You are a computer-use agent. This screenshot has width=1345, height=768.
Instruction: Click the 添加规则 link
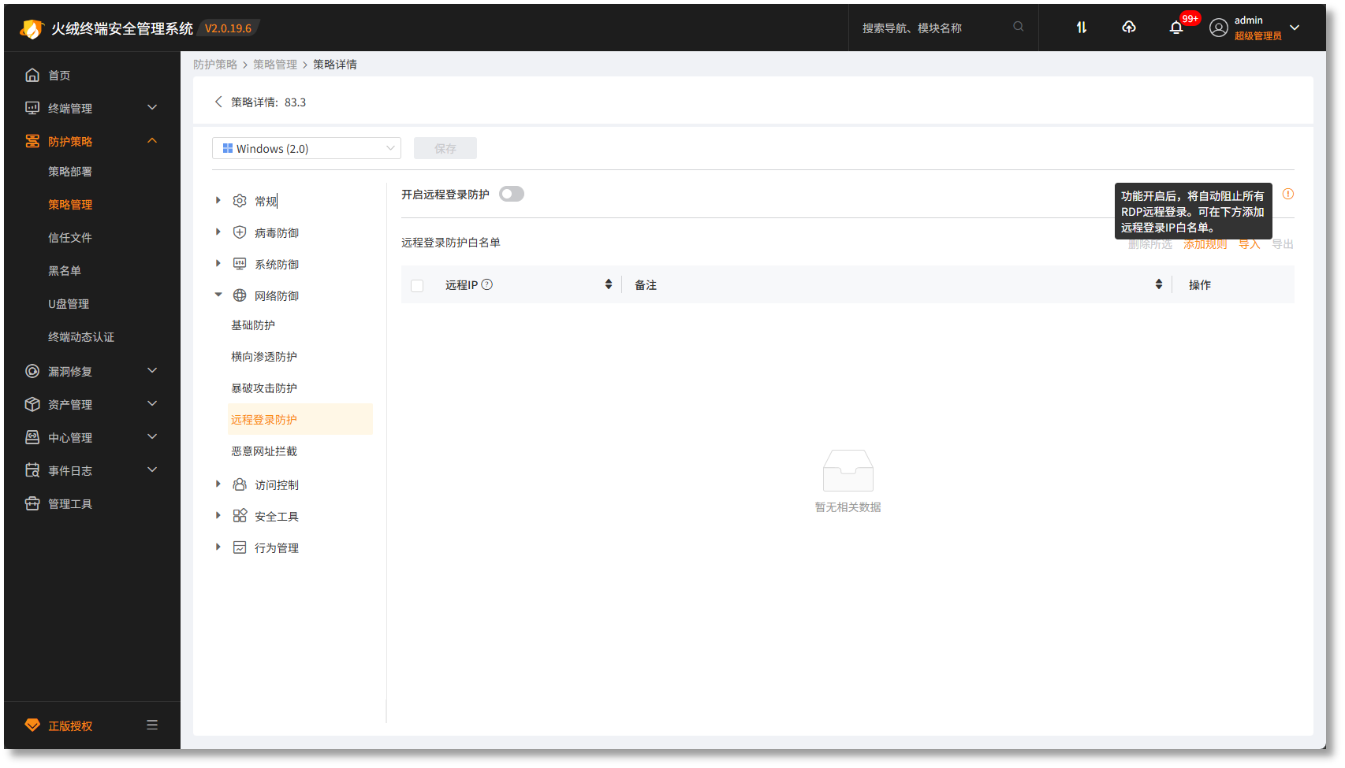click(1205, 244)
